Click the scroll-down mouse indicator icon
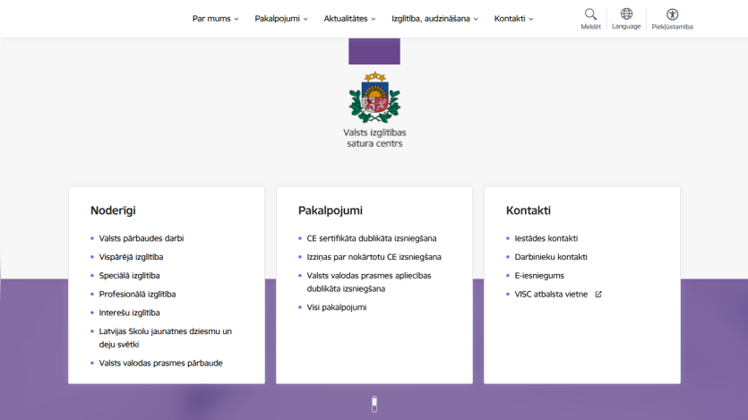Image resolution: width=748 pixels, height=420 pixels. tap(374, 404)
